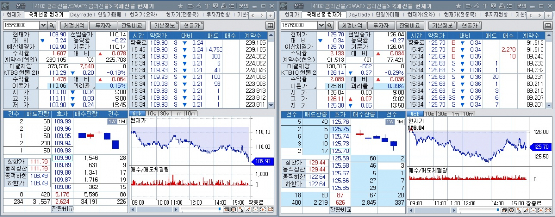Click the text font T icon in right window

point(485,6)
